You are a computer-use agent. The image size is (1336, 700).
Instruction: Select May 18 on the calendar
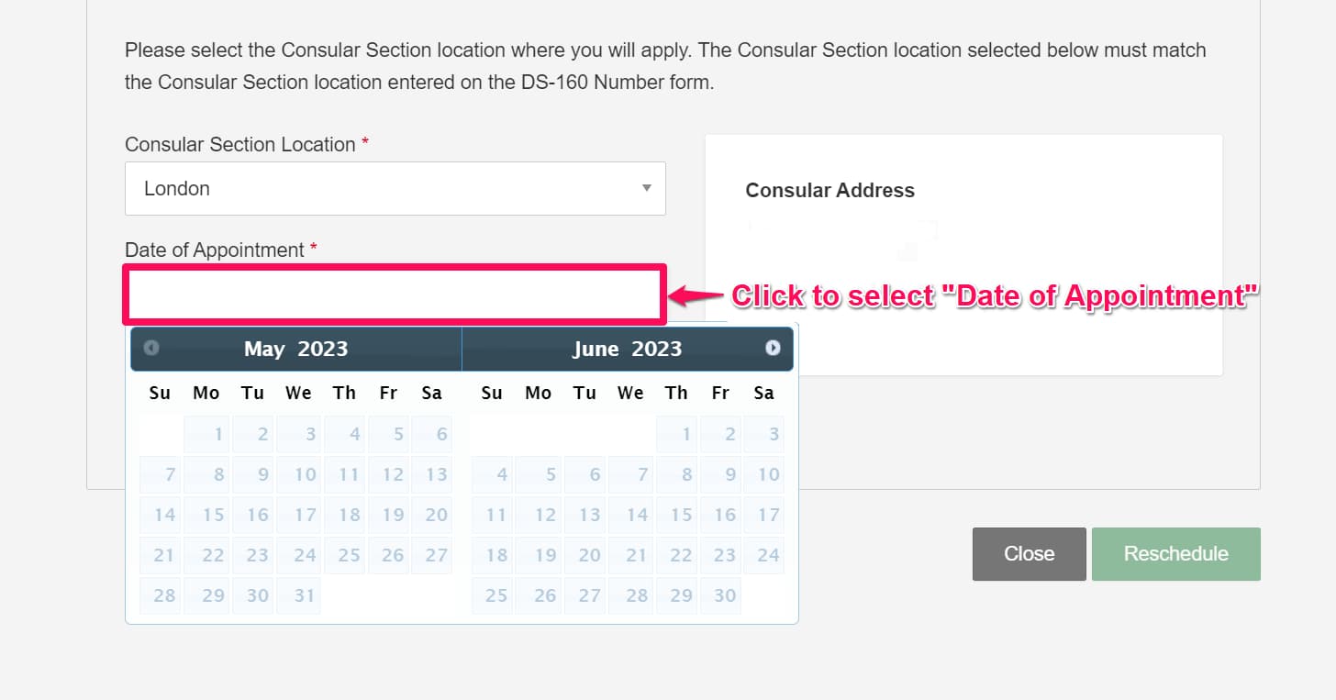344,515
